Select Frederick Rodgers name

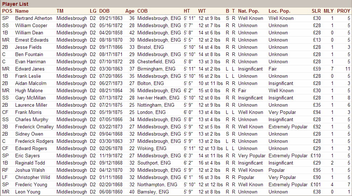point(34,141)
